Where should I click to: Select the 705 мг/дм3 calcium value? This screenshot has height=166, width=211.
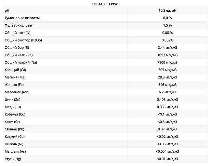pos(167,70)
